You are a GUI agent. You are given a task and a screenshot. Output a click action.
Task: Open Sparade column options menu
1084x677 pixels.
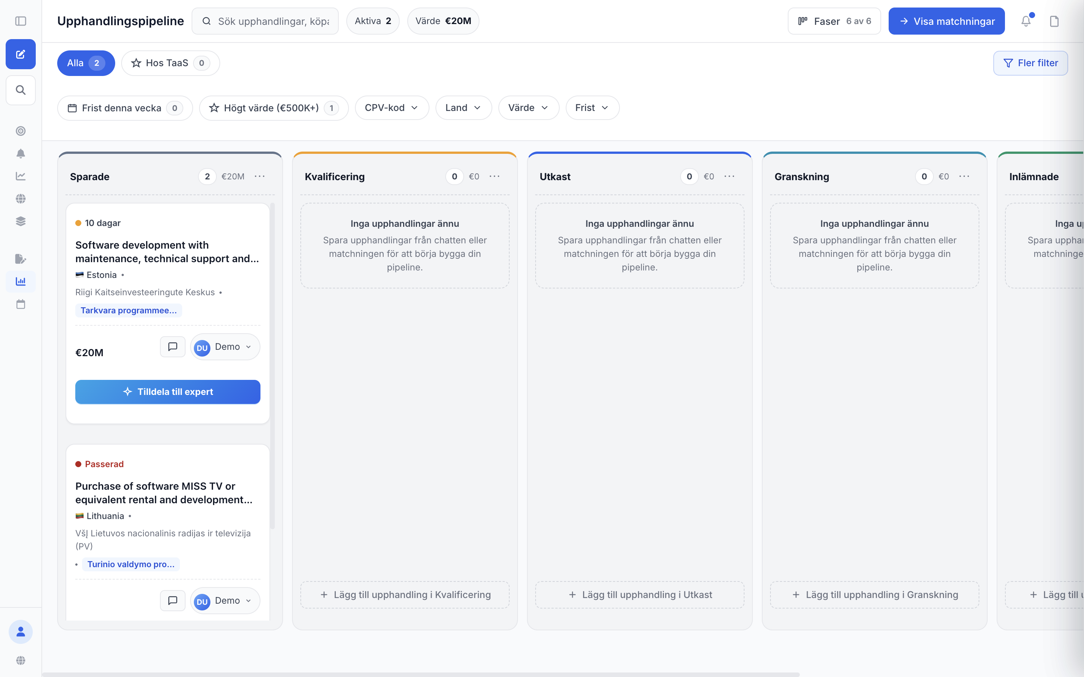(x=260, y=176)
